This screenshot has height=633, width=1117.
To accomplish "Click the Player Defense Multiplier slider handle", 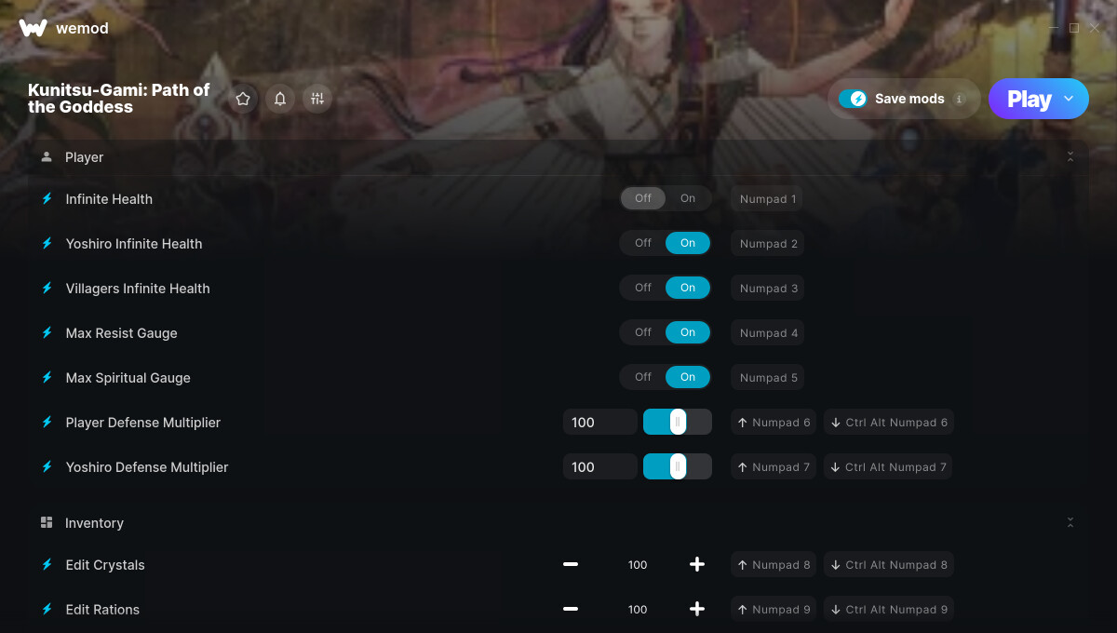I will click(678, 422).
